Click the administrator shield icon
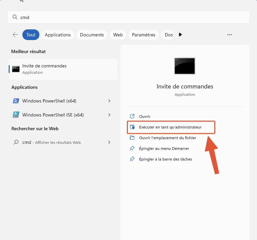 coord(132,127)
